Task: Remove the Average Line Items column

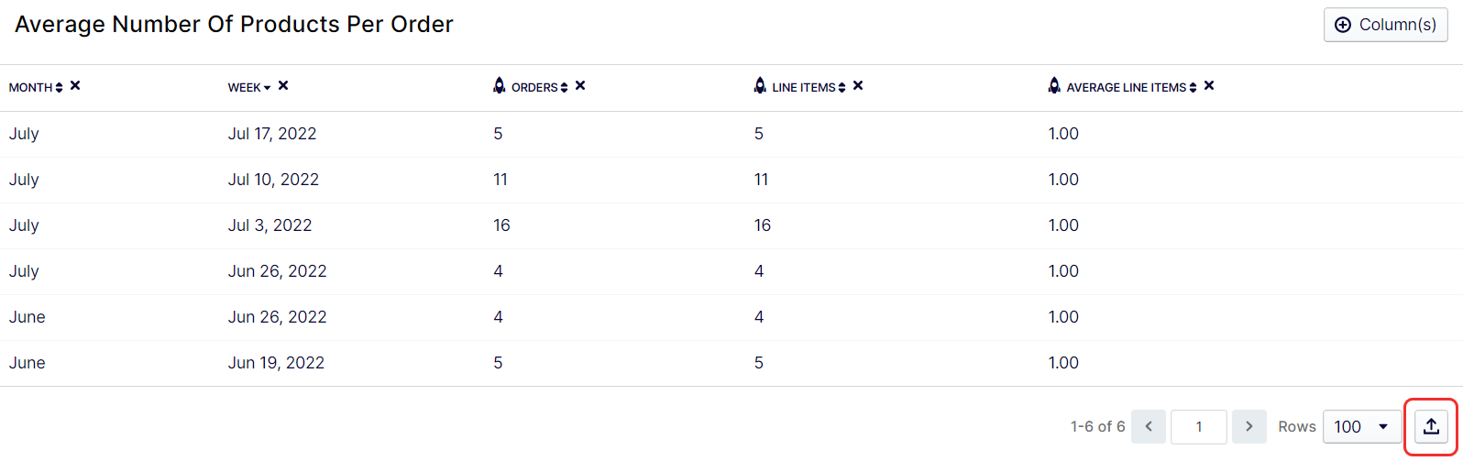Action: coord(1209,85)
